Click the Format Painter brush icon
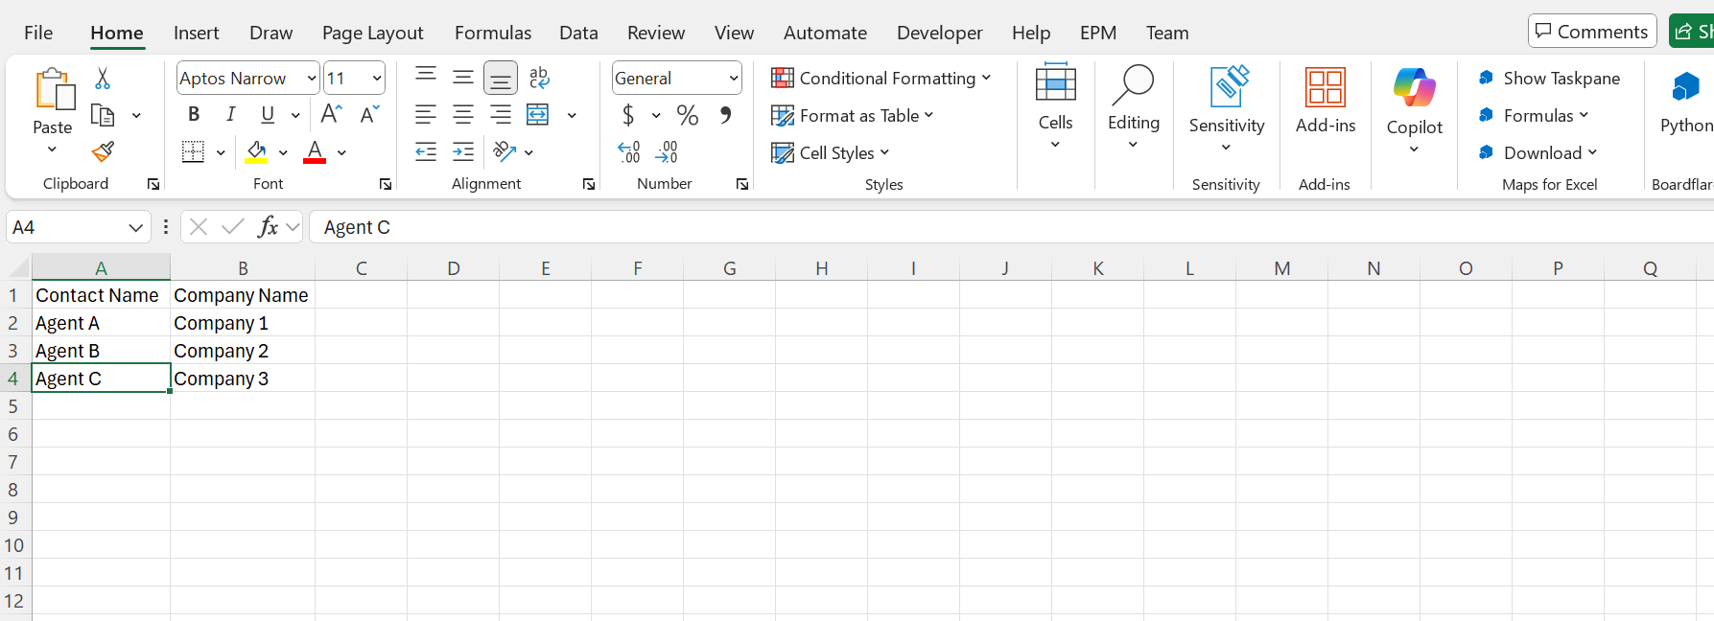1714x621 pixels. [103, 151]
